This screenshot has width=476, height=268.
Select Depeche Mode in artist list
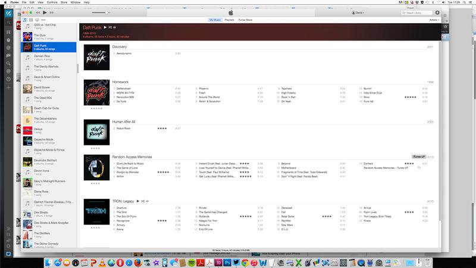(x=49, y=141)
